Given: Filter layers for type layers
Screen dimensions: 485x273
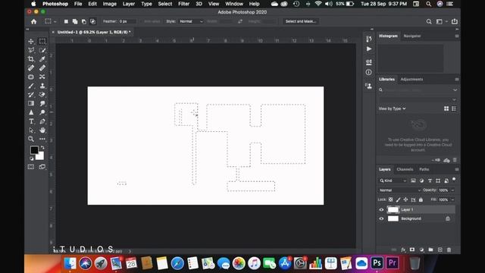Looking at the screenshot, I should pos(430,180).
